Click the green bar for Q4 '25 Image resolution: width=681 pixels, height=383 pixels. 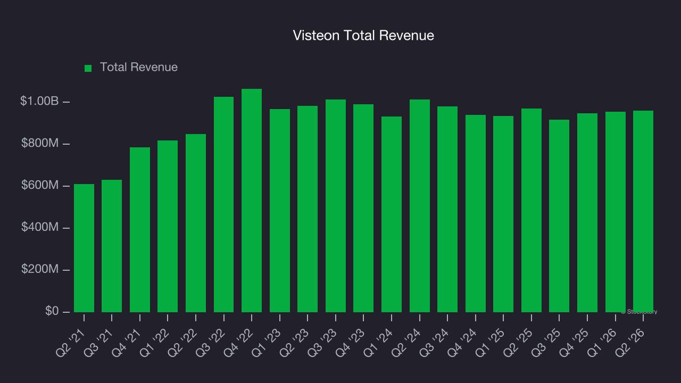tap(587, 213)
